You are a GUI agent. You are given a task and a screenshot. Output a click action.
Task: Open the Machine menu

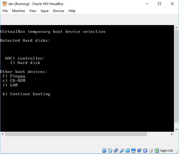(18, 11)
